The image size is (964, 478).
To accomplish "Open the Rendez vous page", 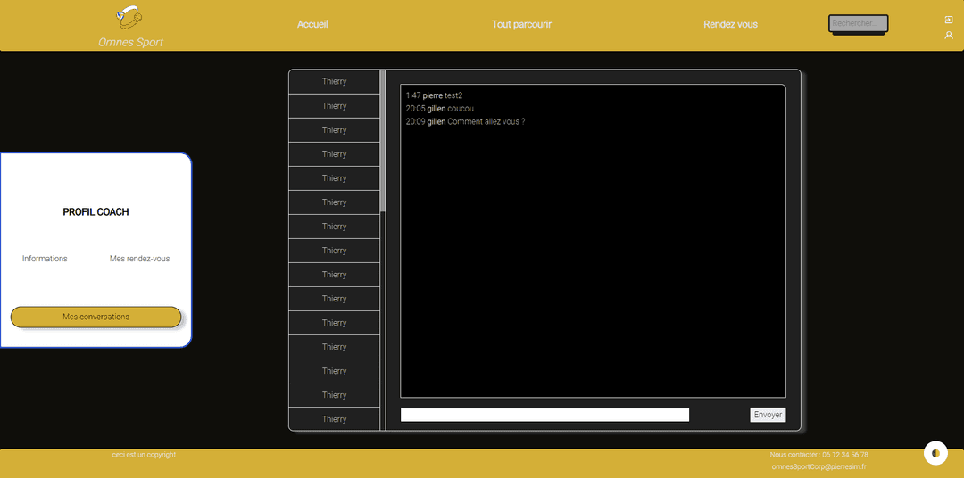I will 730,24.
